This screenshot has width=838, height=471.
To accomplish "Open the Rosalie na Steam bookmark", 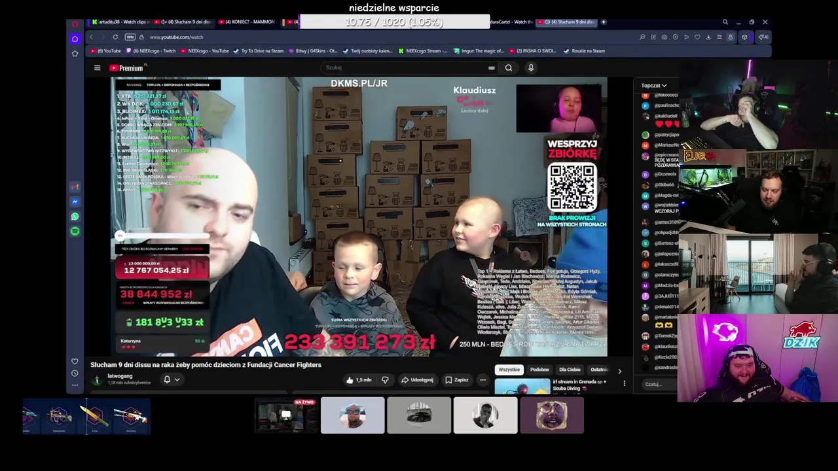I will pyautogui.click(x=585, y=51).
